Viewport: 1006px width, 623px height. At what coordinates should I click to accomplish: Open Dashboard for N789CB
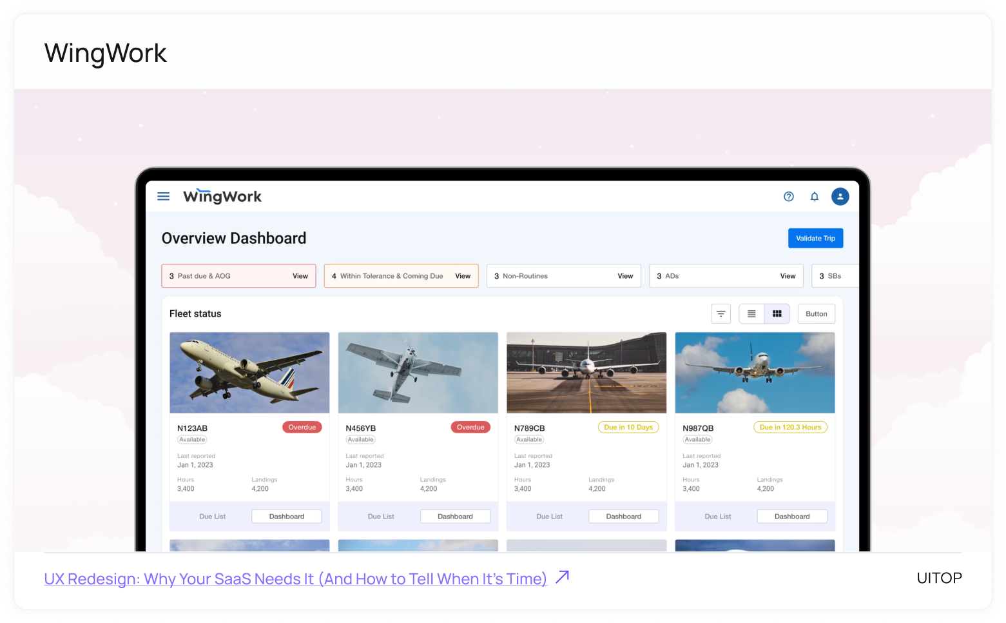coord(624,517)
